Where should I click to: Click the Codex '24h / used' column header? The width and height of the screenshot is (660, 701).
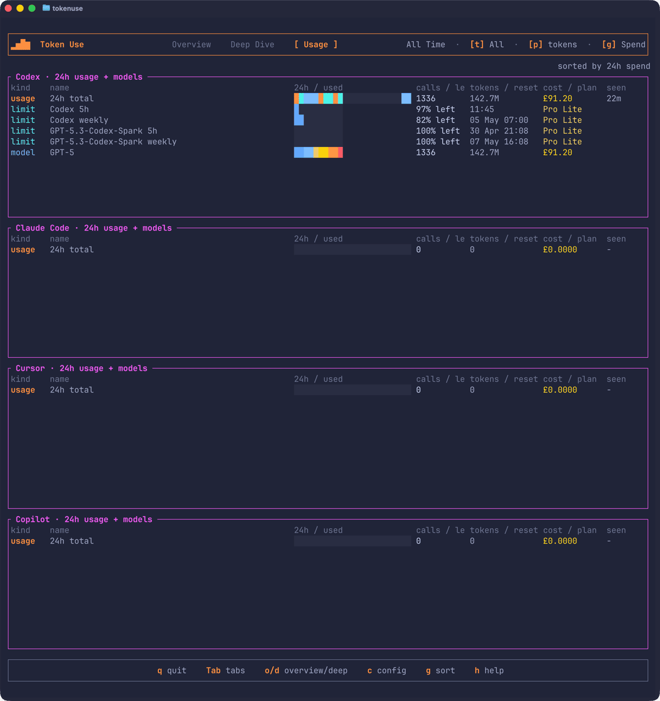click(x=318, y=87)
